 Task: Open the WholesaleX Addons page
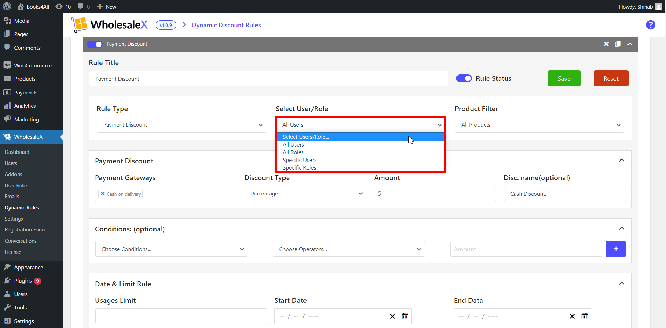click(13, 174)
